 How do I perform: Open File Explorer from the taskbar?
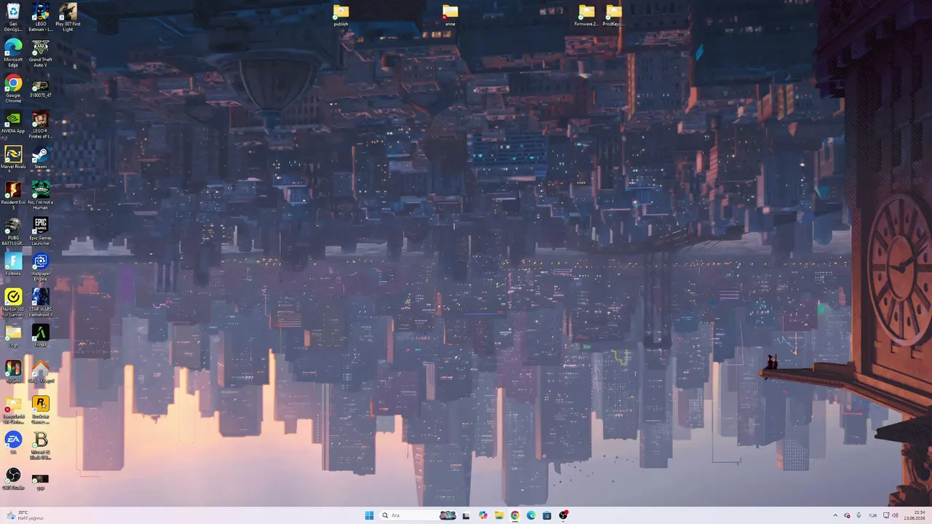(x=499, y=515)
